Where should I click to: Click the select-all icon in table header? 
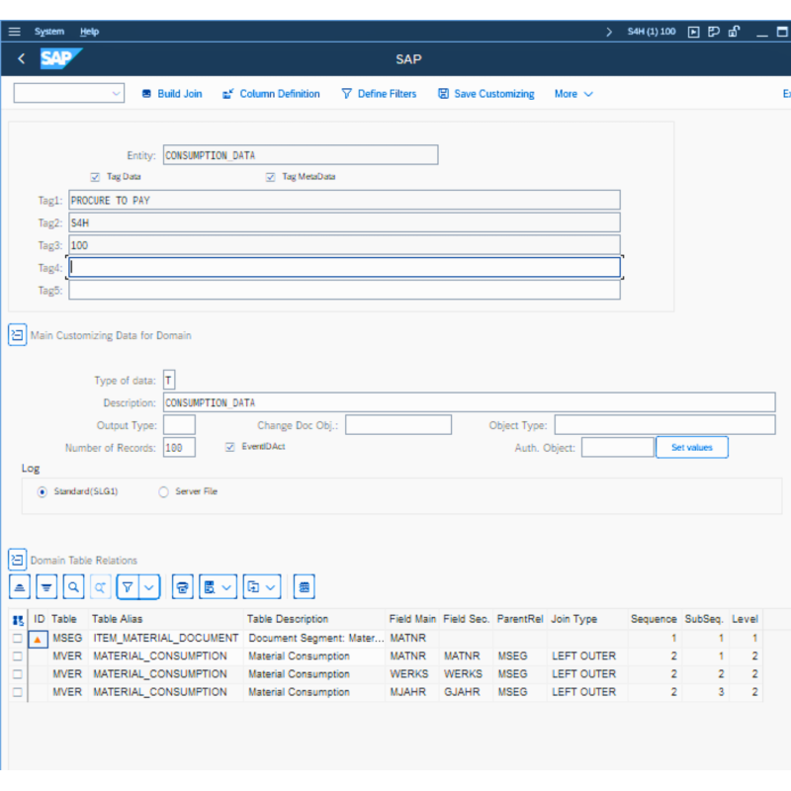[18, 620]
